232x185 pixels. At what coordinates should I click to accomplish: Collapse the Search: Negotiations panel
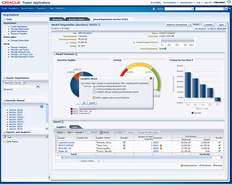tap(4, 78)
